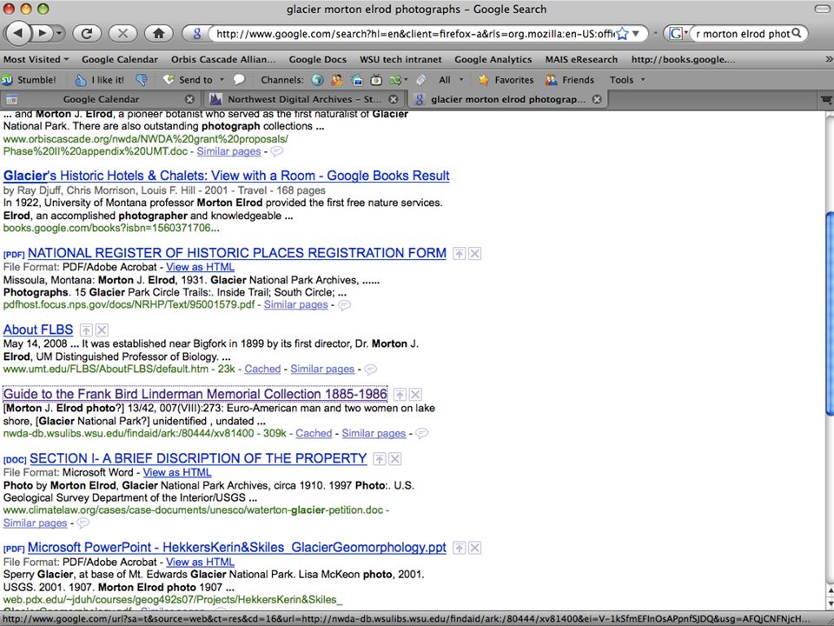The height and width of the screenshot is (626, 834).
Task: Open StumbleUpon Friends
Action: 570,80
